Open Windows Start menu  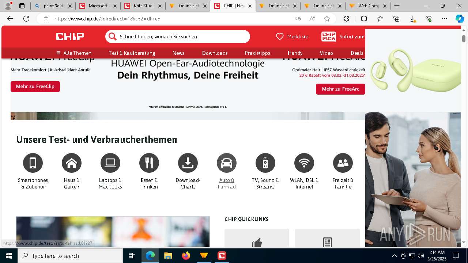pos(9,256)
